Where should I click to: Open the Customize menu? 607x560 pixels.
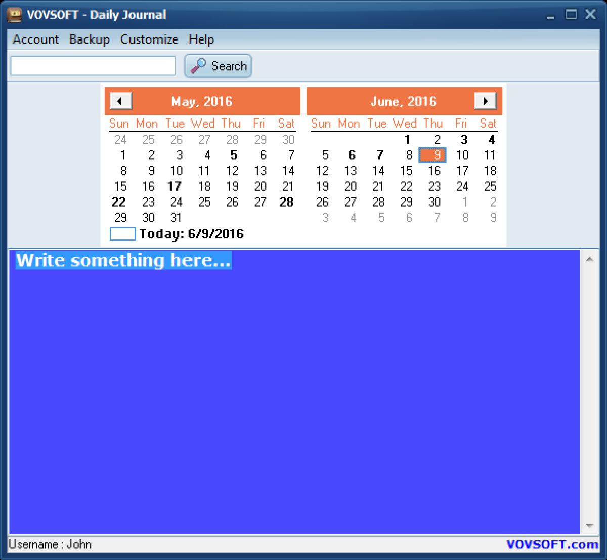(x=149, y=39)
